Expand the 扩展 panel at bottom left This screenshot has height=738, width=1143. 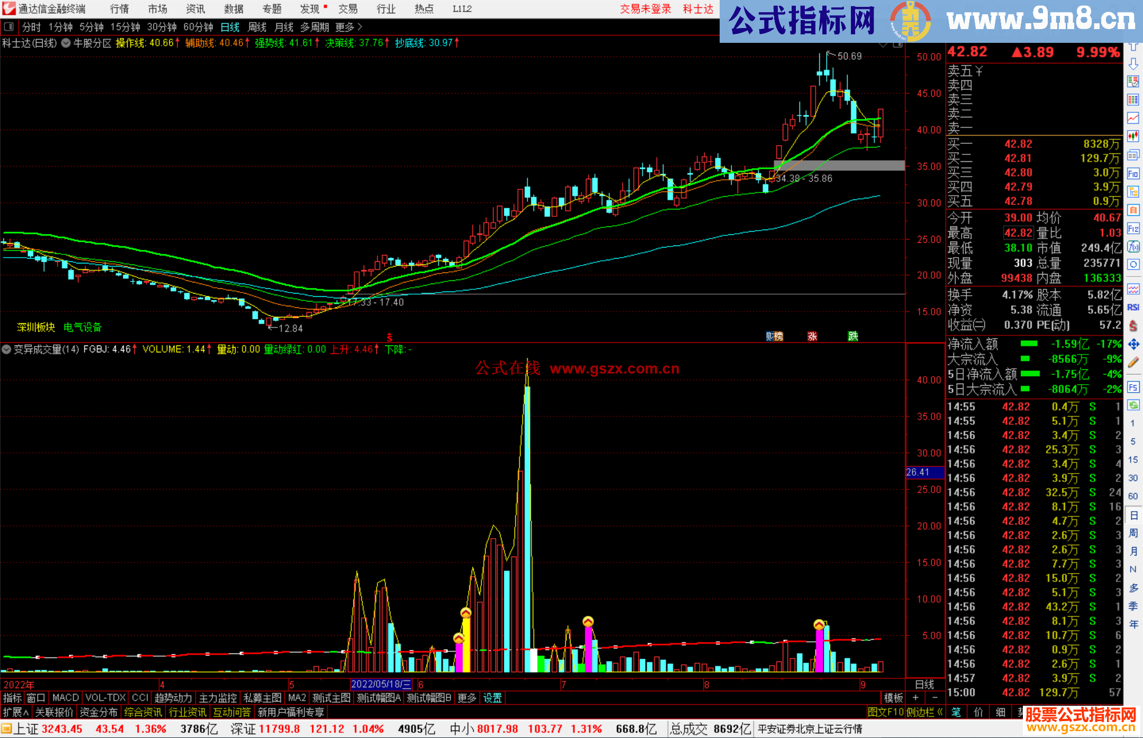point(16,712)
